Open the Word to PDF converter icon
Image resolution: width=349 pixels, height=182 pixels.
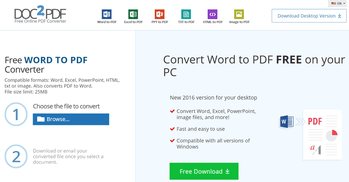[106, 14]
